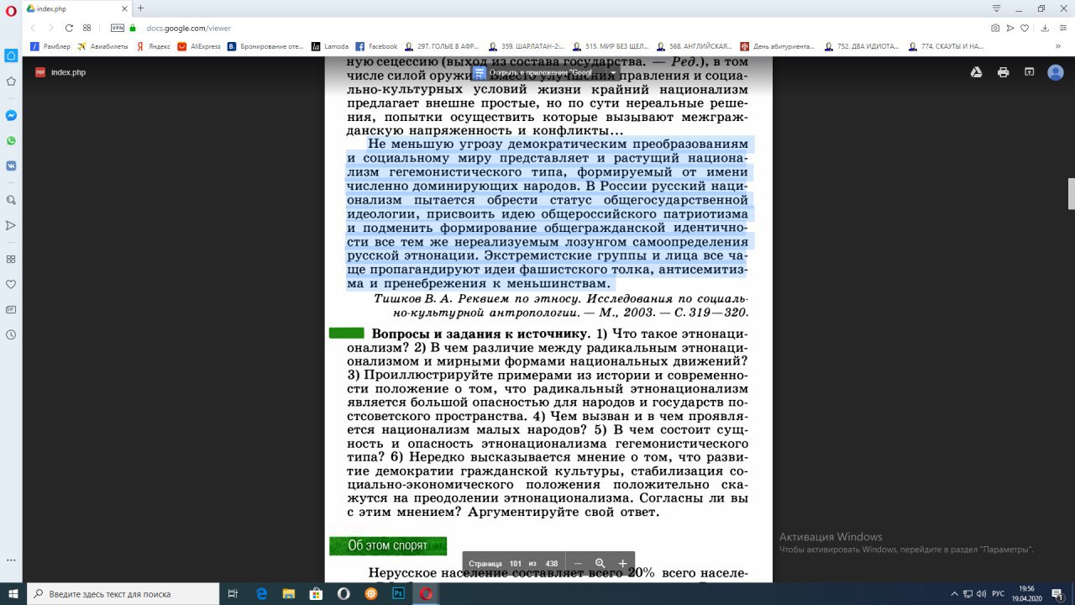
Task: Open the Рамблер bookmark
Action: pos(51,46)
